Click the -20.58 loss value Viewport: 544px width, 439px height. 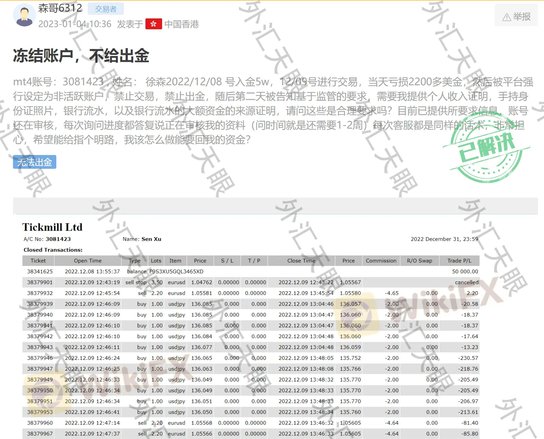coord(470,304)
